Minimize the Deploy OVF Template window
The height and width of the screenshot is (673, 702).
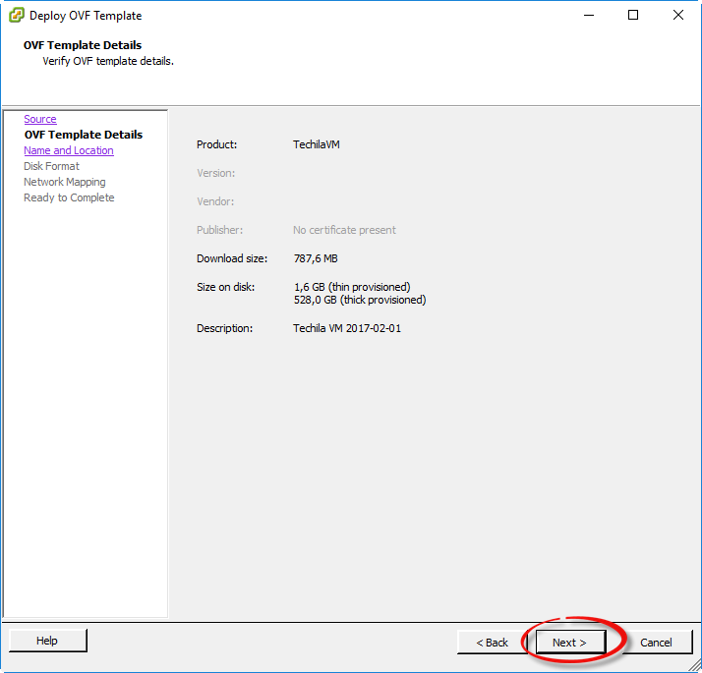(589, 16)
